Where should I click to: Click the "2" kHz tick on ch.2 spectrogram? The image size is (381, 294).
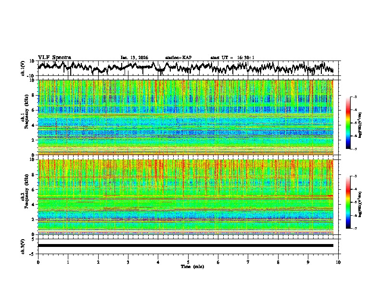(34, 220)
